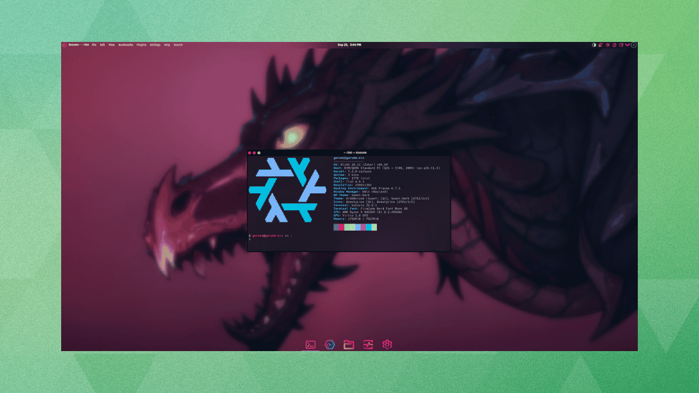Open the Help menu
This screenshot has height=393, width=699.
[167, 45]
